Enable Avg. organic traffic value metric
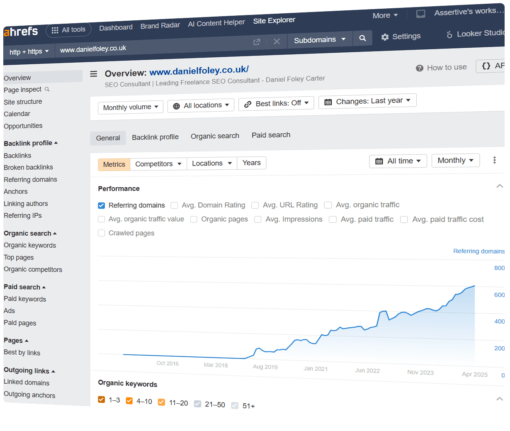The width and height of the screenshot is (510, 431). [x=101, y=219]
